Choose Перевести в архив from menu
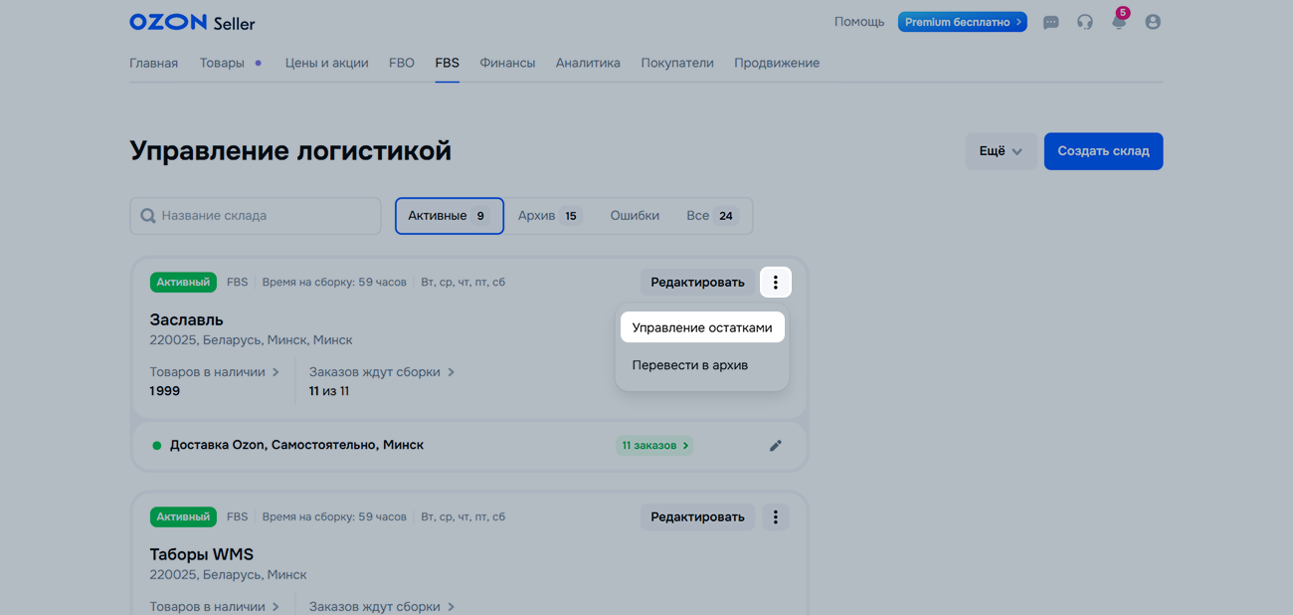Image resolution: width=1293 pixels, height=615 pixels. [x=690, y=365]
